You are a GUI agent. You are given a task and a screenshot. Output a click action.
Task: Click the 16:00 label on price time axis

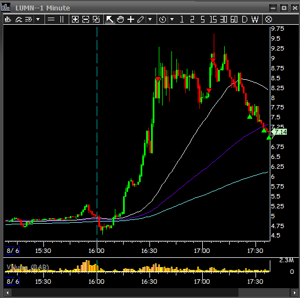pyautogui.click(x=96, y=251)
